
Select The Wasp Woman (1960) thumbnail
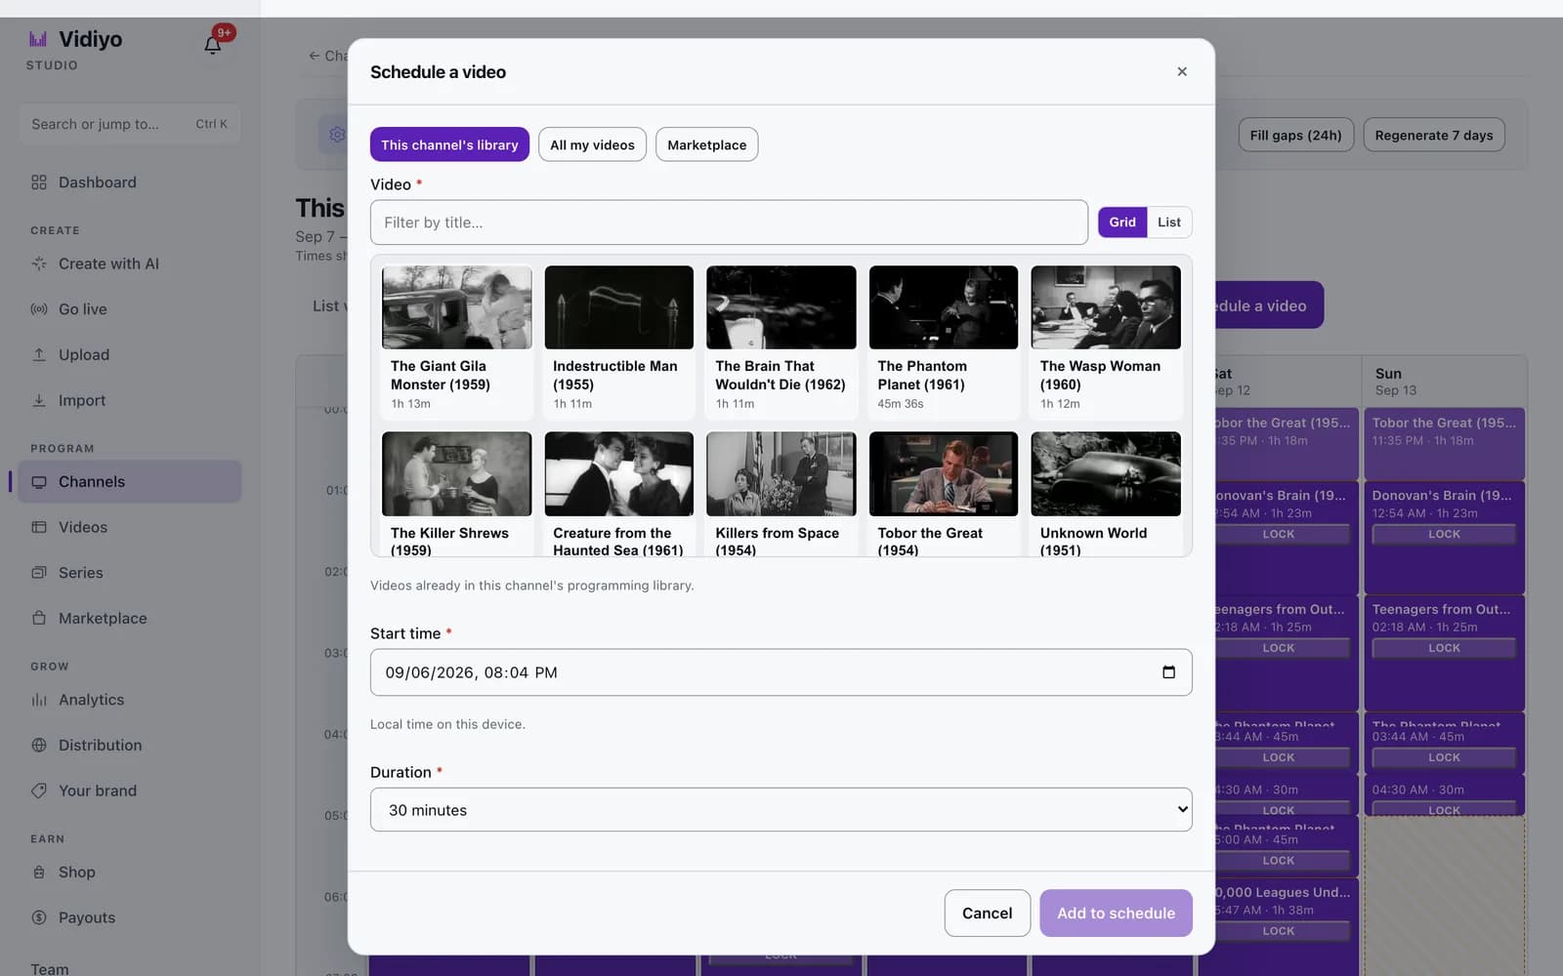1106,307
